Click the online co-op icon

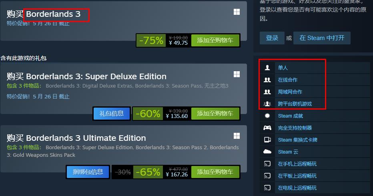point(267,80)
